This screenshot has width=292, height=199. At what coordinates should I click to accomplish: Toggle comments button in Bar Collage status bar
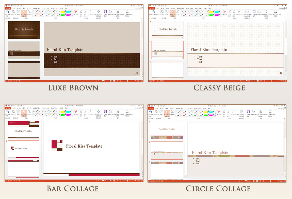pos(105,181)
